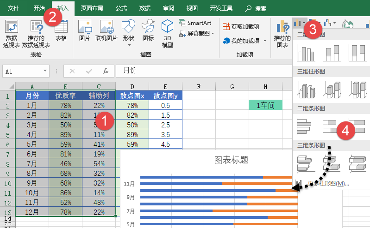The height and width of the screenshot is (228, 370).
Task: Switch to the View (视图) tab
Action: [x=192, y=8]
